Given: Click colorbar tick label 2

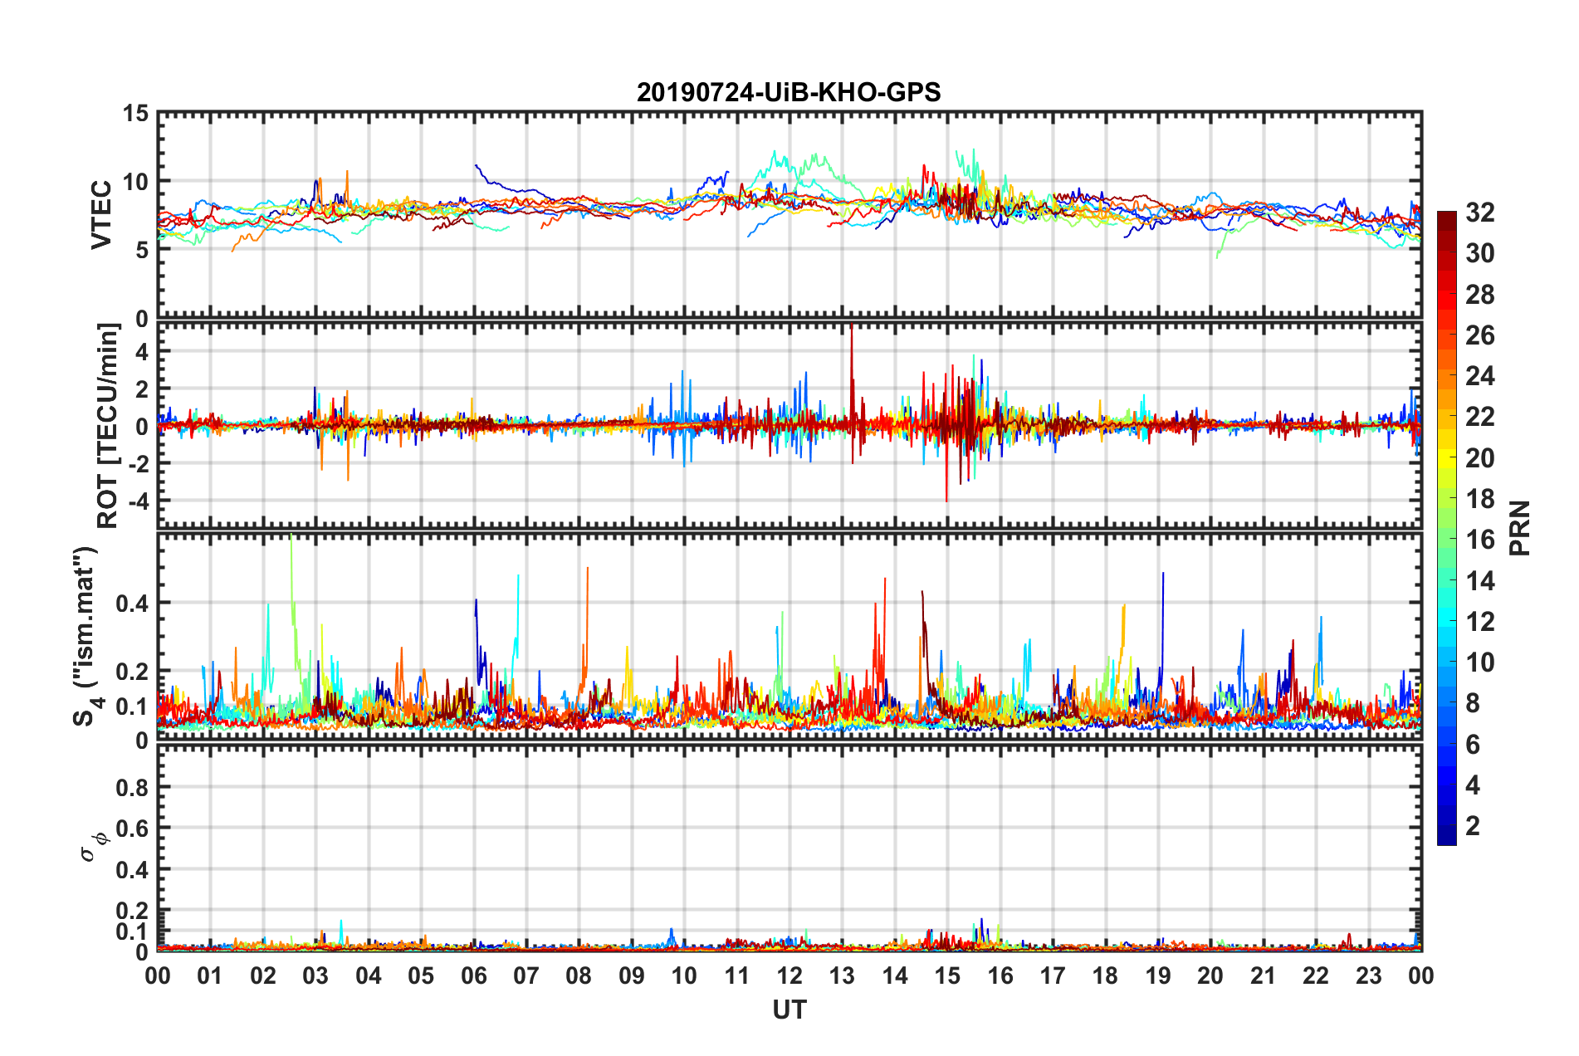Looking at the screenshot, I should click(1473, 825).
